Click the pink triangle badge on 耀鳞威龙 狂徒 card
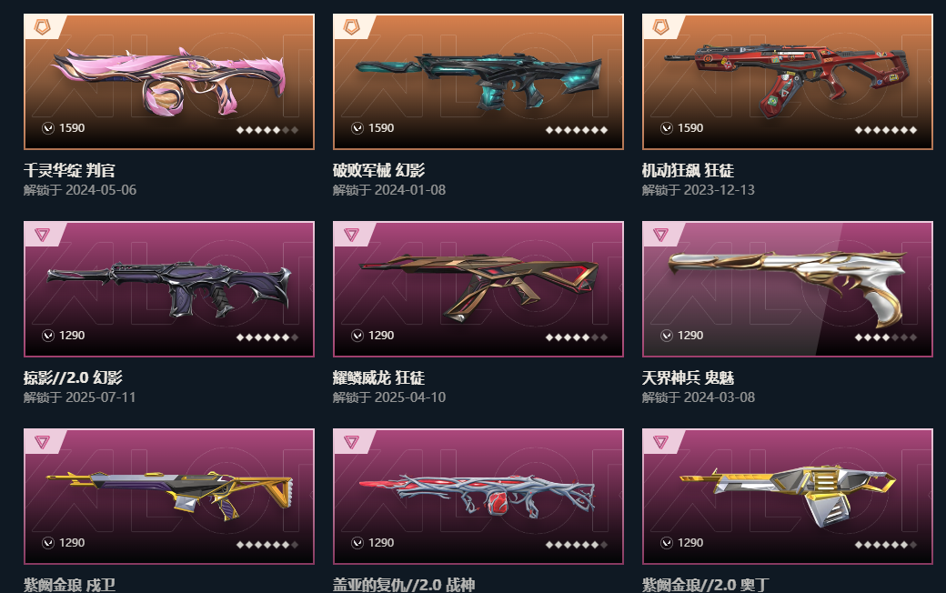The width and height of the screenshot is (946, 593). point(352,234)
